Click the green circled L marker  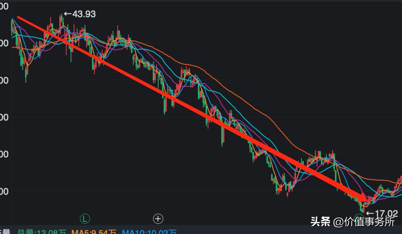[x=85, y=219]
